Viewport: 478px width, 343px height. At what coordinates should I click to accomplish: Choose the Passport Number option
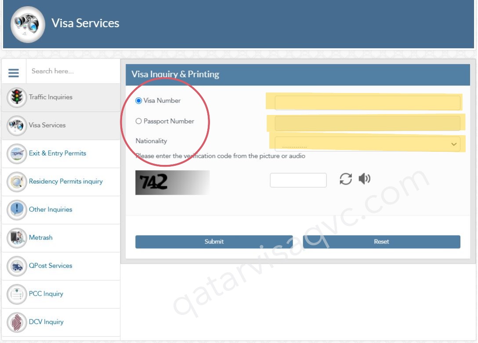coord(139,121)
